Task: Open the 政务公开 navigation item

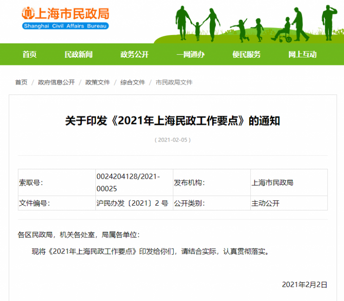Action: click(x=134, y=54)
